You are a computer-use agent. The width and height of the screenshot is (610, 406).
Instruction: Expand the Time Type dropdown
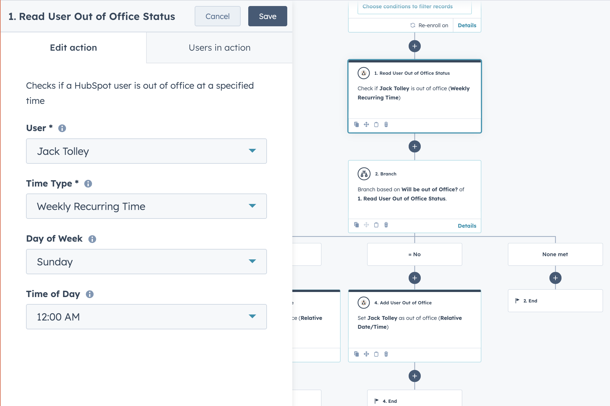(x=146, y=206)
